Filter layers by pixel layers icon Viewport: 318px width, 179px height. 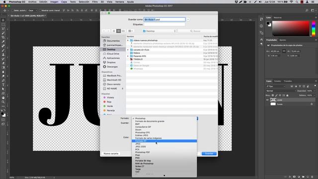click(292, 87)
